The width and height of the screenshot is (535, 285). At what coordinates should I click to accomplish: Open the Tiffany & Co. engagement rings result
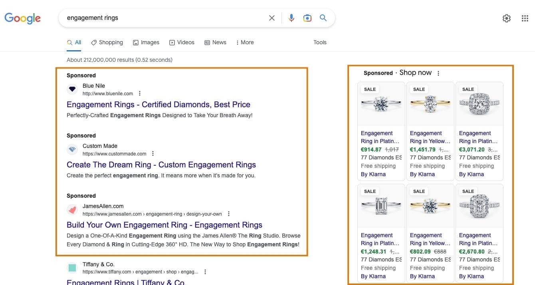[125, 282]
